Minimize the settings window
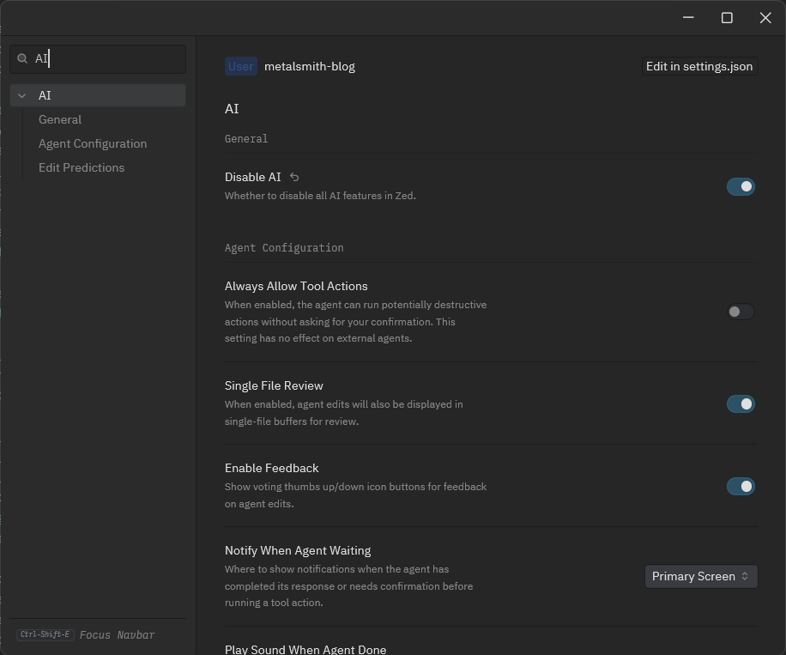Screen dimensions: 786x655 688,18
